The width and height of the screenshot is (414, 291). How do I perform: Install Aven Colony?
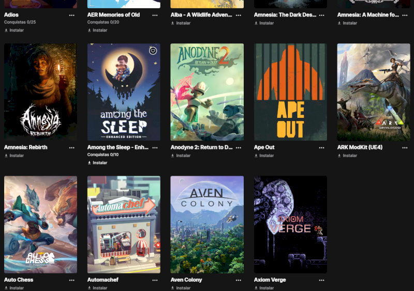click(181, 288)
